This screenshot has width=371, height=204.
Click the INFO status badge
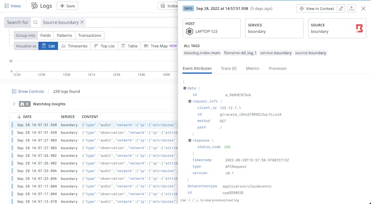click(x=188, y=8)
